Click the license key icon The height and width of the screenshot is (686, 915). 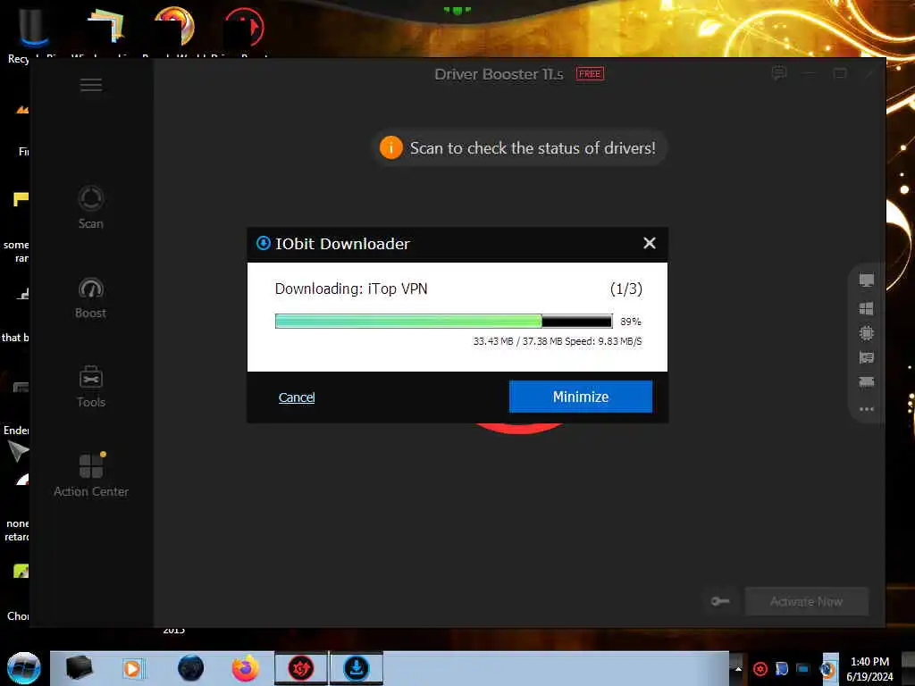pos(720,601)
